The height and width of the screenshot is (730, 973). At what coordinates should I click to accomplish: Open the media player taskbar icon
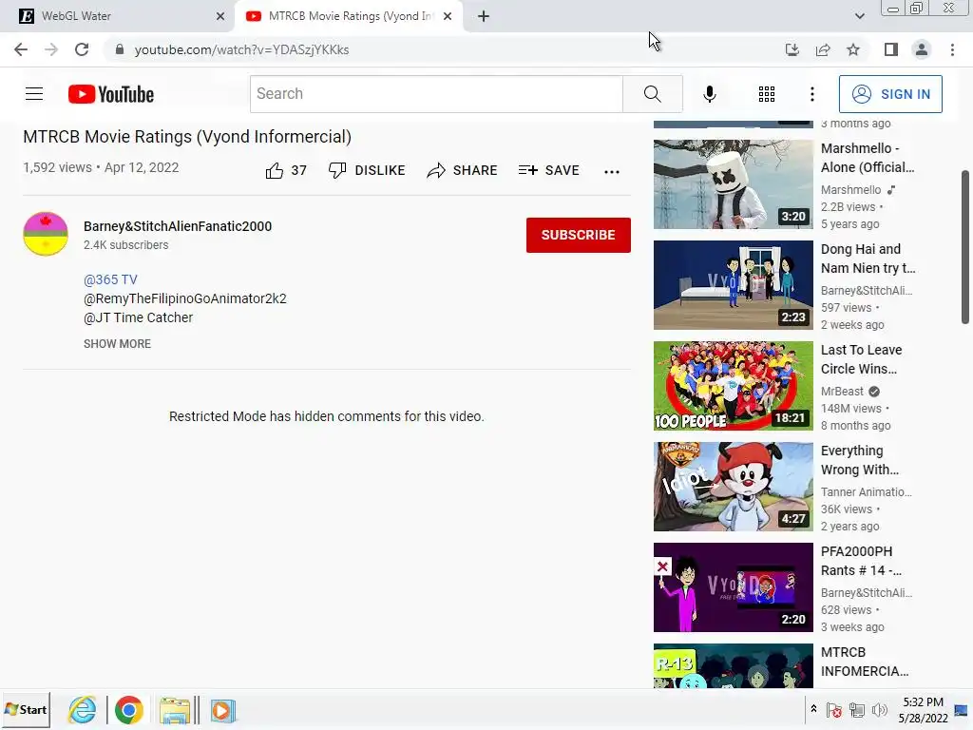coord(222,711)
